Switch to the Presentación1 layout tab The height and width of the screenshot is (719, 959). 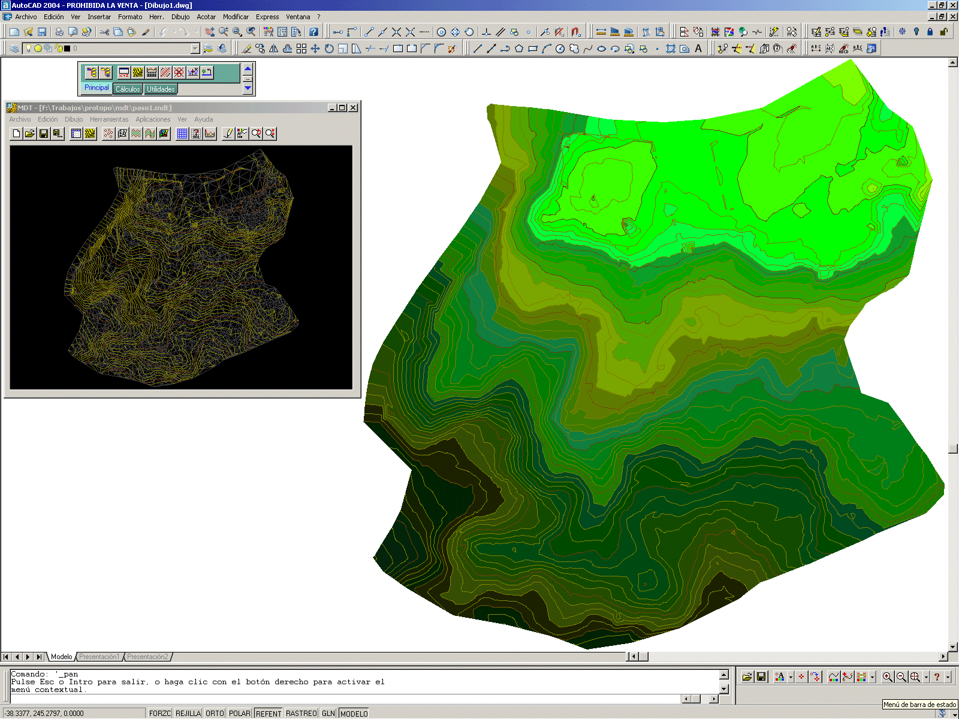(99, 657)
